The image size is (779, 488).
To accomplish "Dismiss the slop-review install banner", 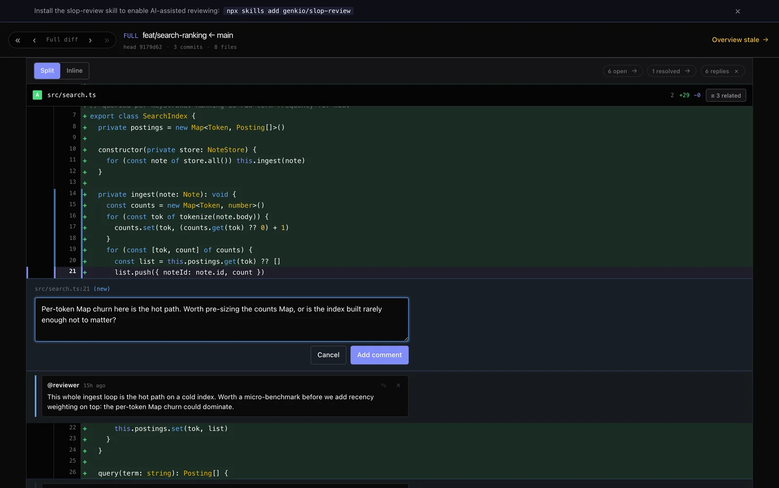I will [x=738, y=11].
